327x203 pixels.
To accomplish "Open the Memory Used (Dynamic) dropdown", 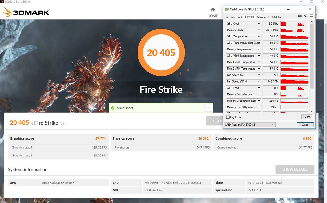I will click(x=259, y=107).
